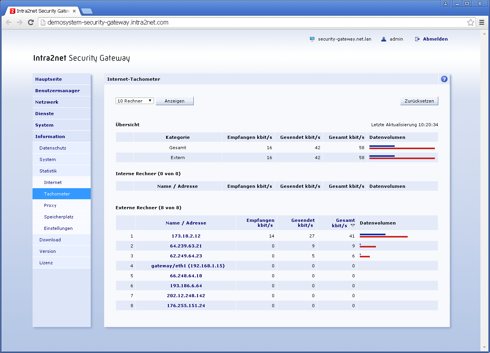Sort by Name / Adresse column header
490x353 pixels.
186,223
